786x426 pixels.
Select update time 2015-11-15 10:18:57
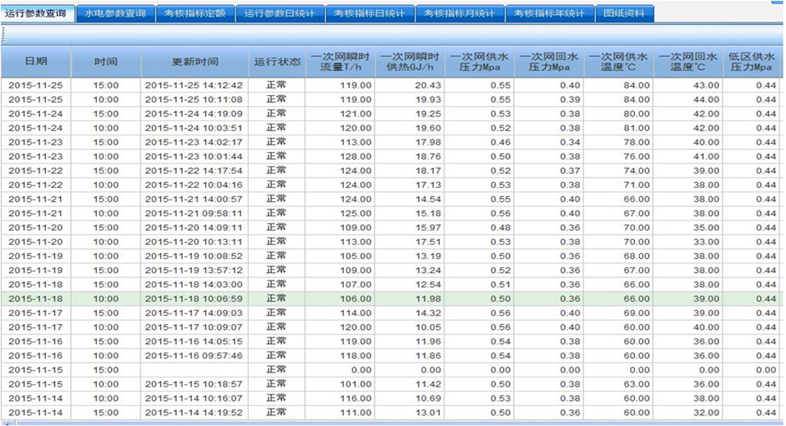click(x=194, y=384)
